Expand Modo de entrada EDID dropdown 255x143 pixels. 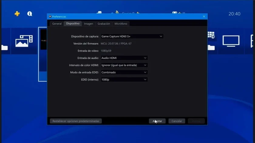pyautogui.click(x=124, y=72)
